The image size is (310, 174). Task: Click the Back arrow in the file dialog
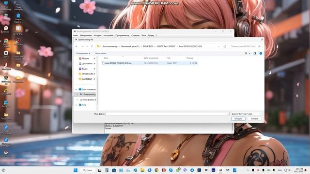point(77,46)
